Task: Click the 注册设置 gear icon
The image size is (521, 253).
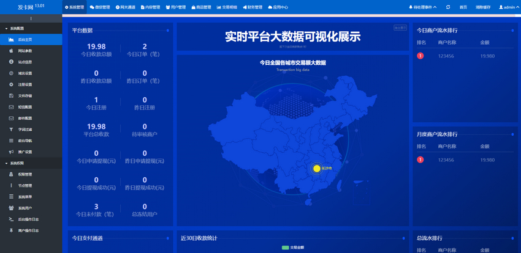Action: [x=11, y=84]
